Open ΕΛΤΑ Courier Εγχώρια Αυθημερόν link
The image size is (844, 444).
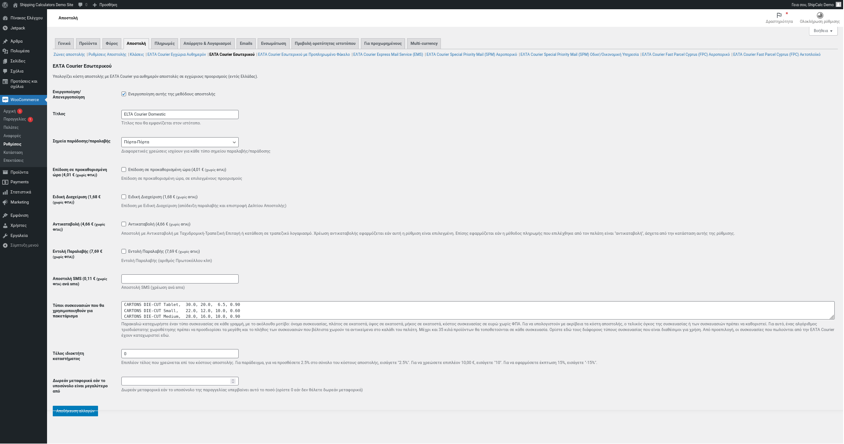[177, 55]
